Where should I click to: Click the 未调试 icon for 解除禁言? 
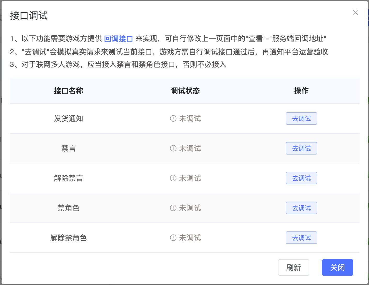click(173, 178)
